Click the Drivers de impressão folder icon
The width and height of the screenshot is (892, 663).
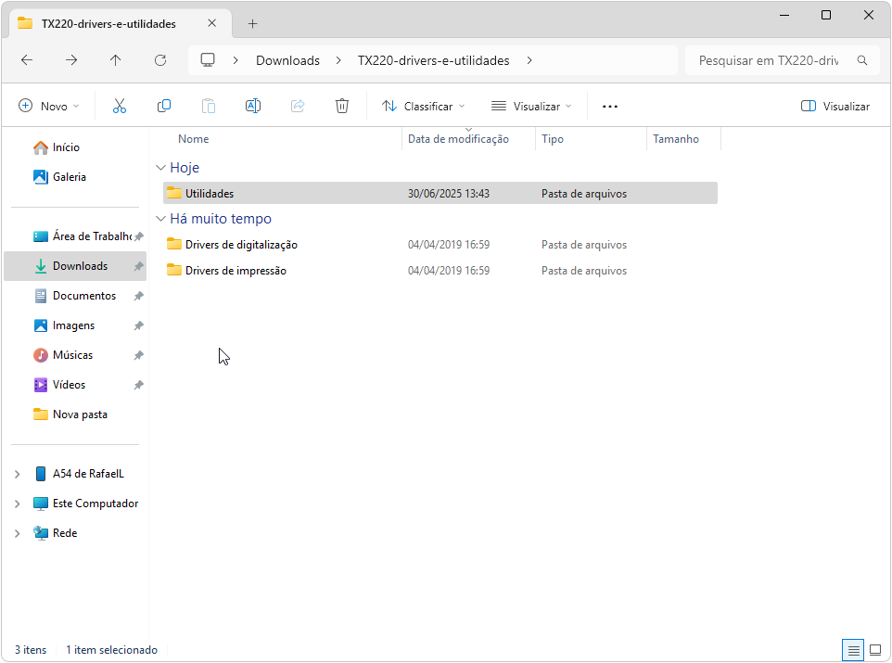coord(174,271)
